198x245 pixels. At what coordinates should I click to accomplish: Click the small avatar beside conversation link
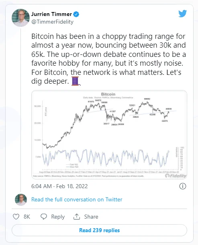[21, 199]
